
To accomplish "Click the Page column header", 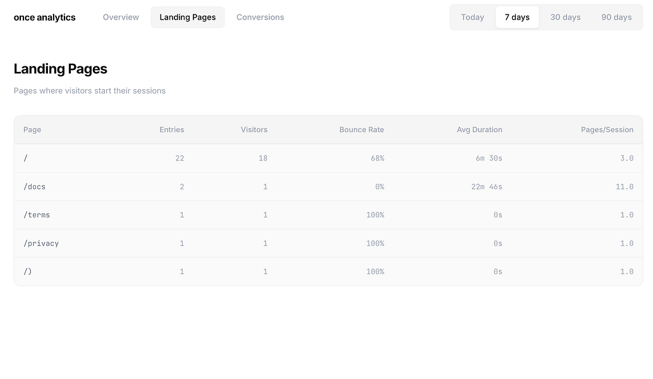I will [x=32, y=129].
